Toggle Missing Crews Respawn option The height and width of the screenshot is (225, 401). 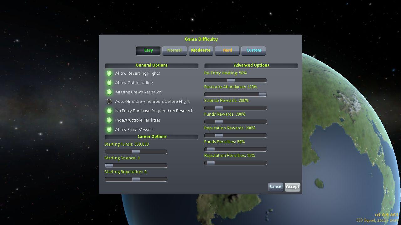coord(109,92)
